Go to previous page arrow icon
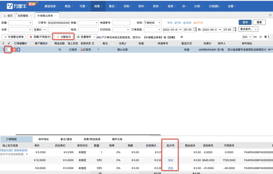The width and height of the screenshot is (273, 174). (x=261, y=37)
